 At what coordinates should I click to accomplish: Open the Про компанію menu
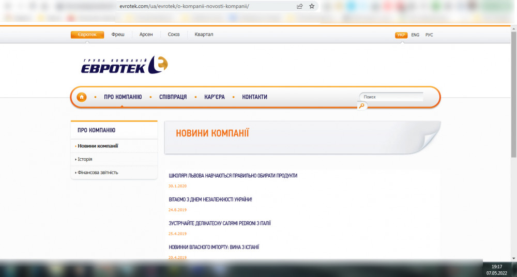pos(123,97)
